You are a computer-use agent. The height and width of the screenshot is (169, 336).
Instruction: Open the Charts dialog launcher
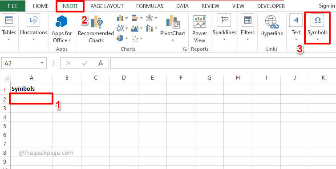(x=185, y=49)
